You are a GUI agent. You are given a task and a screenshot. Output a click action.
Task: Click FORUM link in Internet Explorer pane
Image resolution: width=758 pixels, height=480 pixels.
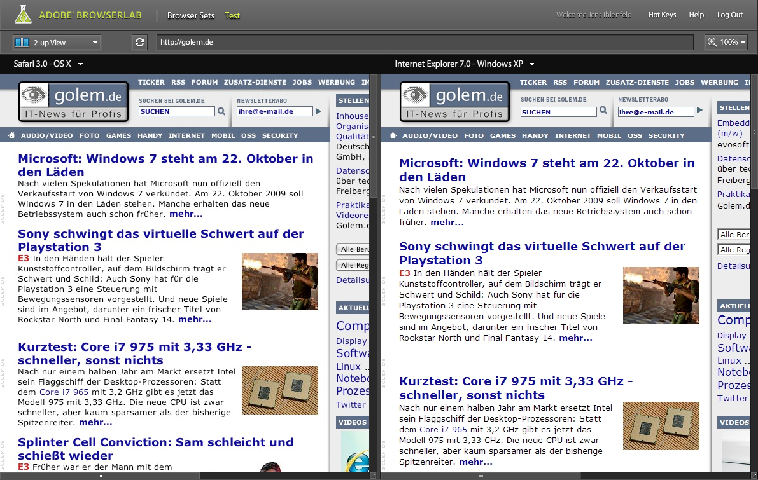pyautogui.click(x=586, y=82)
